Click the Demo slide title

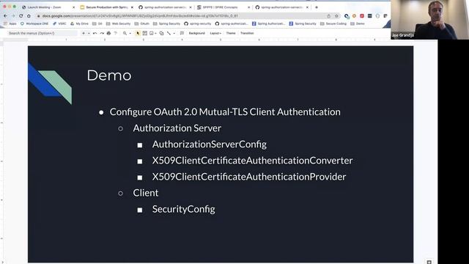click(x=109, y=76)
